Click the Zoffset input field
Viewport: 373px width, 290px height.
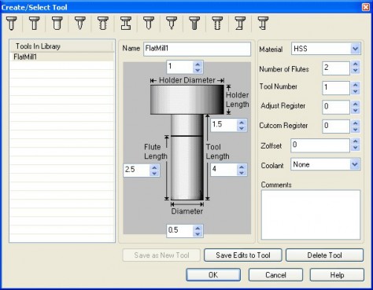(x=320, y=145)
